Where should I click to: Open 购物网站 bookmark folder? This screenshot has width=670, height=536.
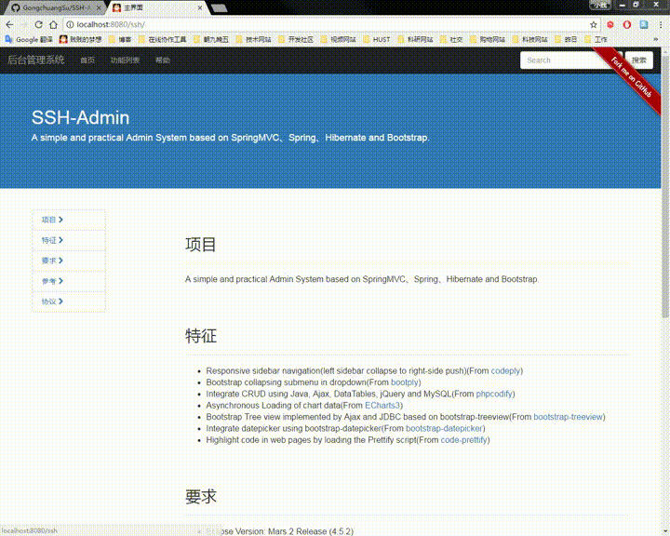click(488, 39)
